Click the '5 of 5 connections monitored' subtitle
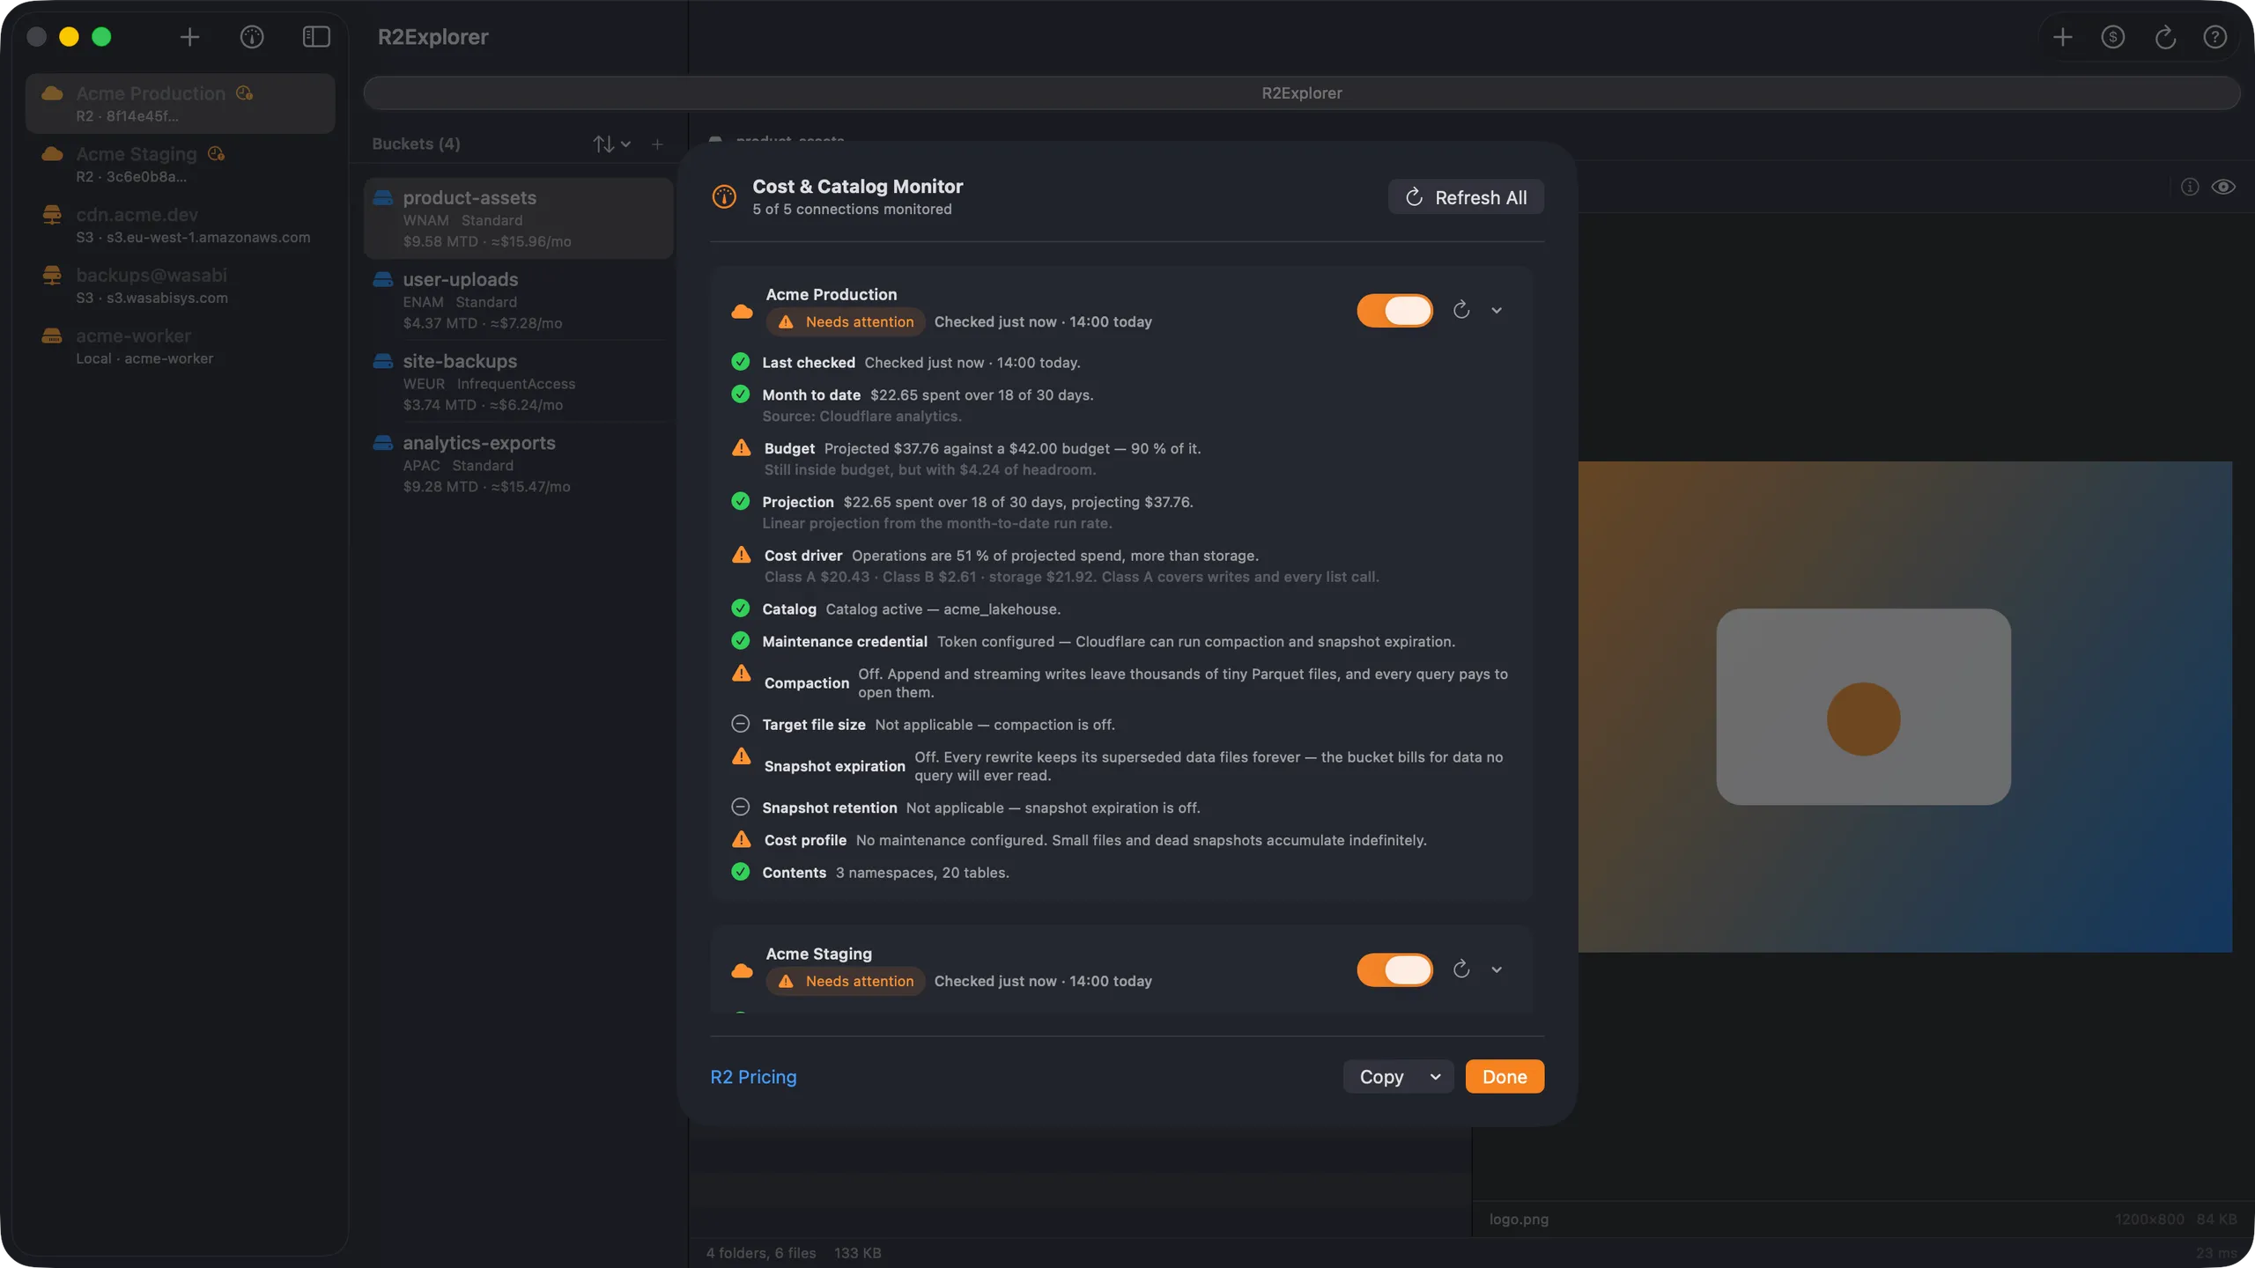This screenshot has height=1268, width=2255. [852, 210]
